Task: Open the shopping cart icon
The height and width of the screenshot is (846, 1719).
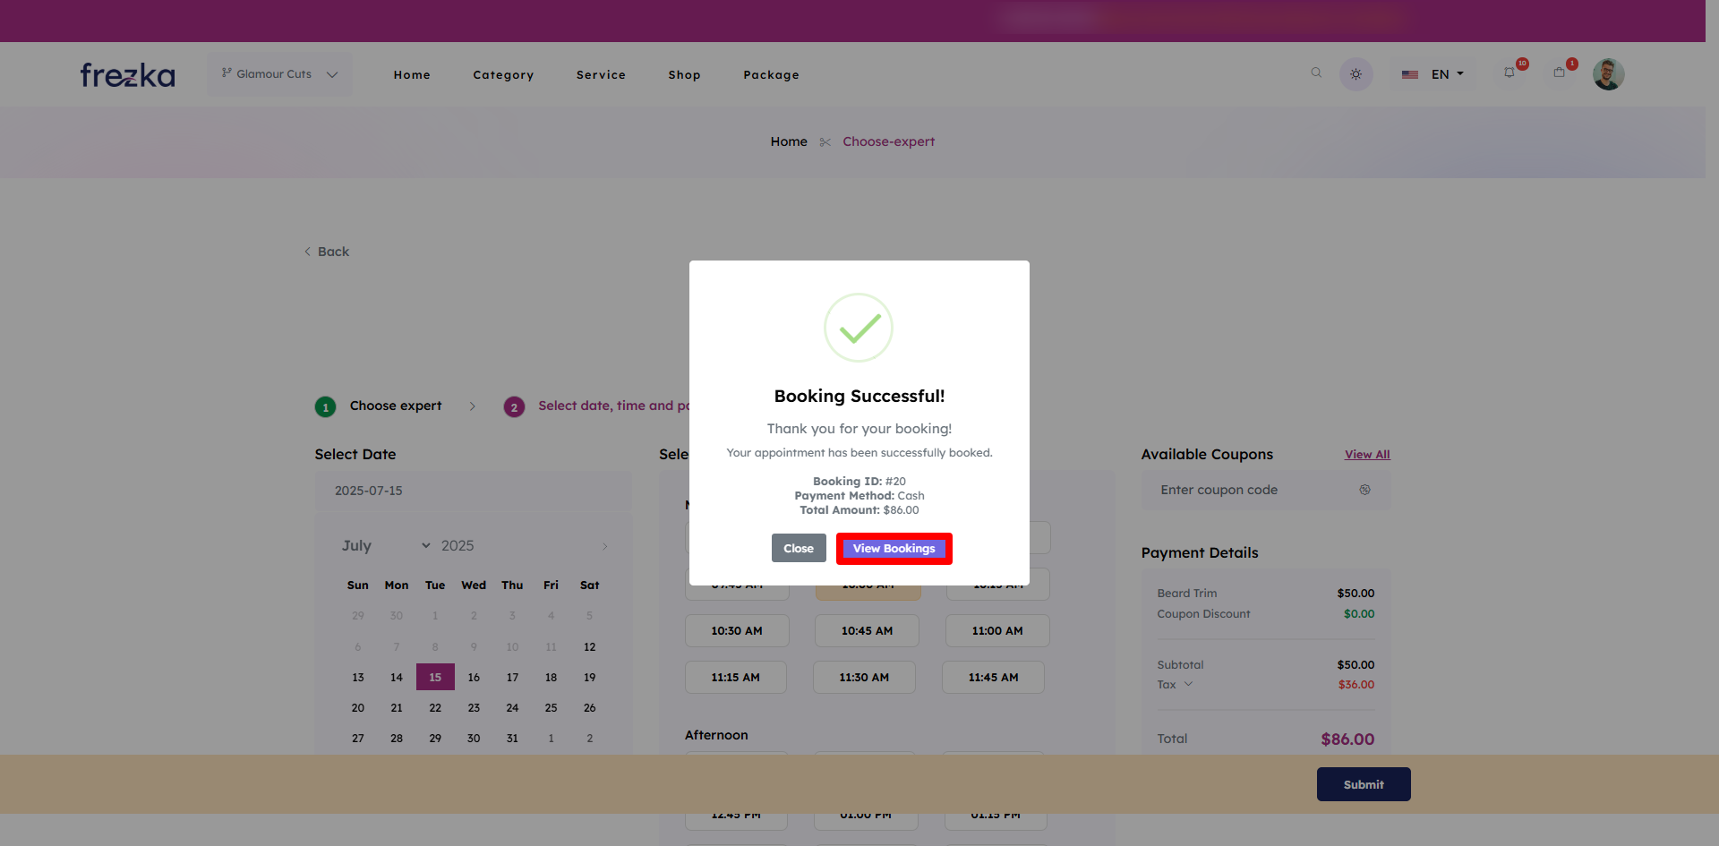Action: [x=1560, y=73]
